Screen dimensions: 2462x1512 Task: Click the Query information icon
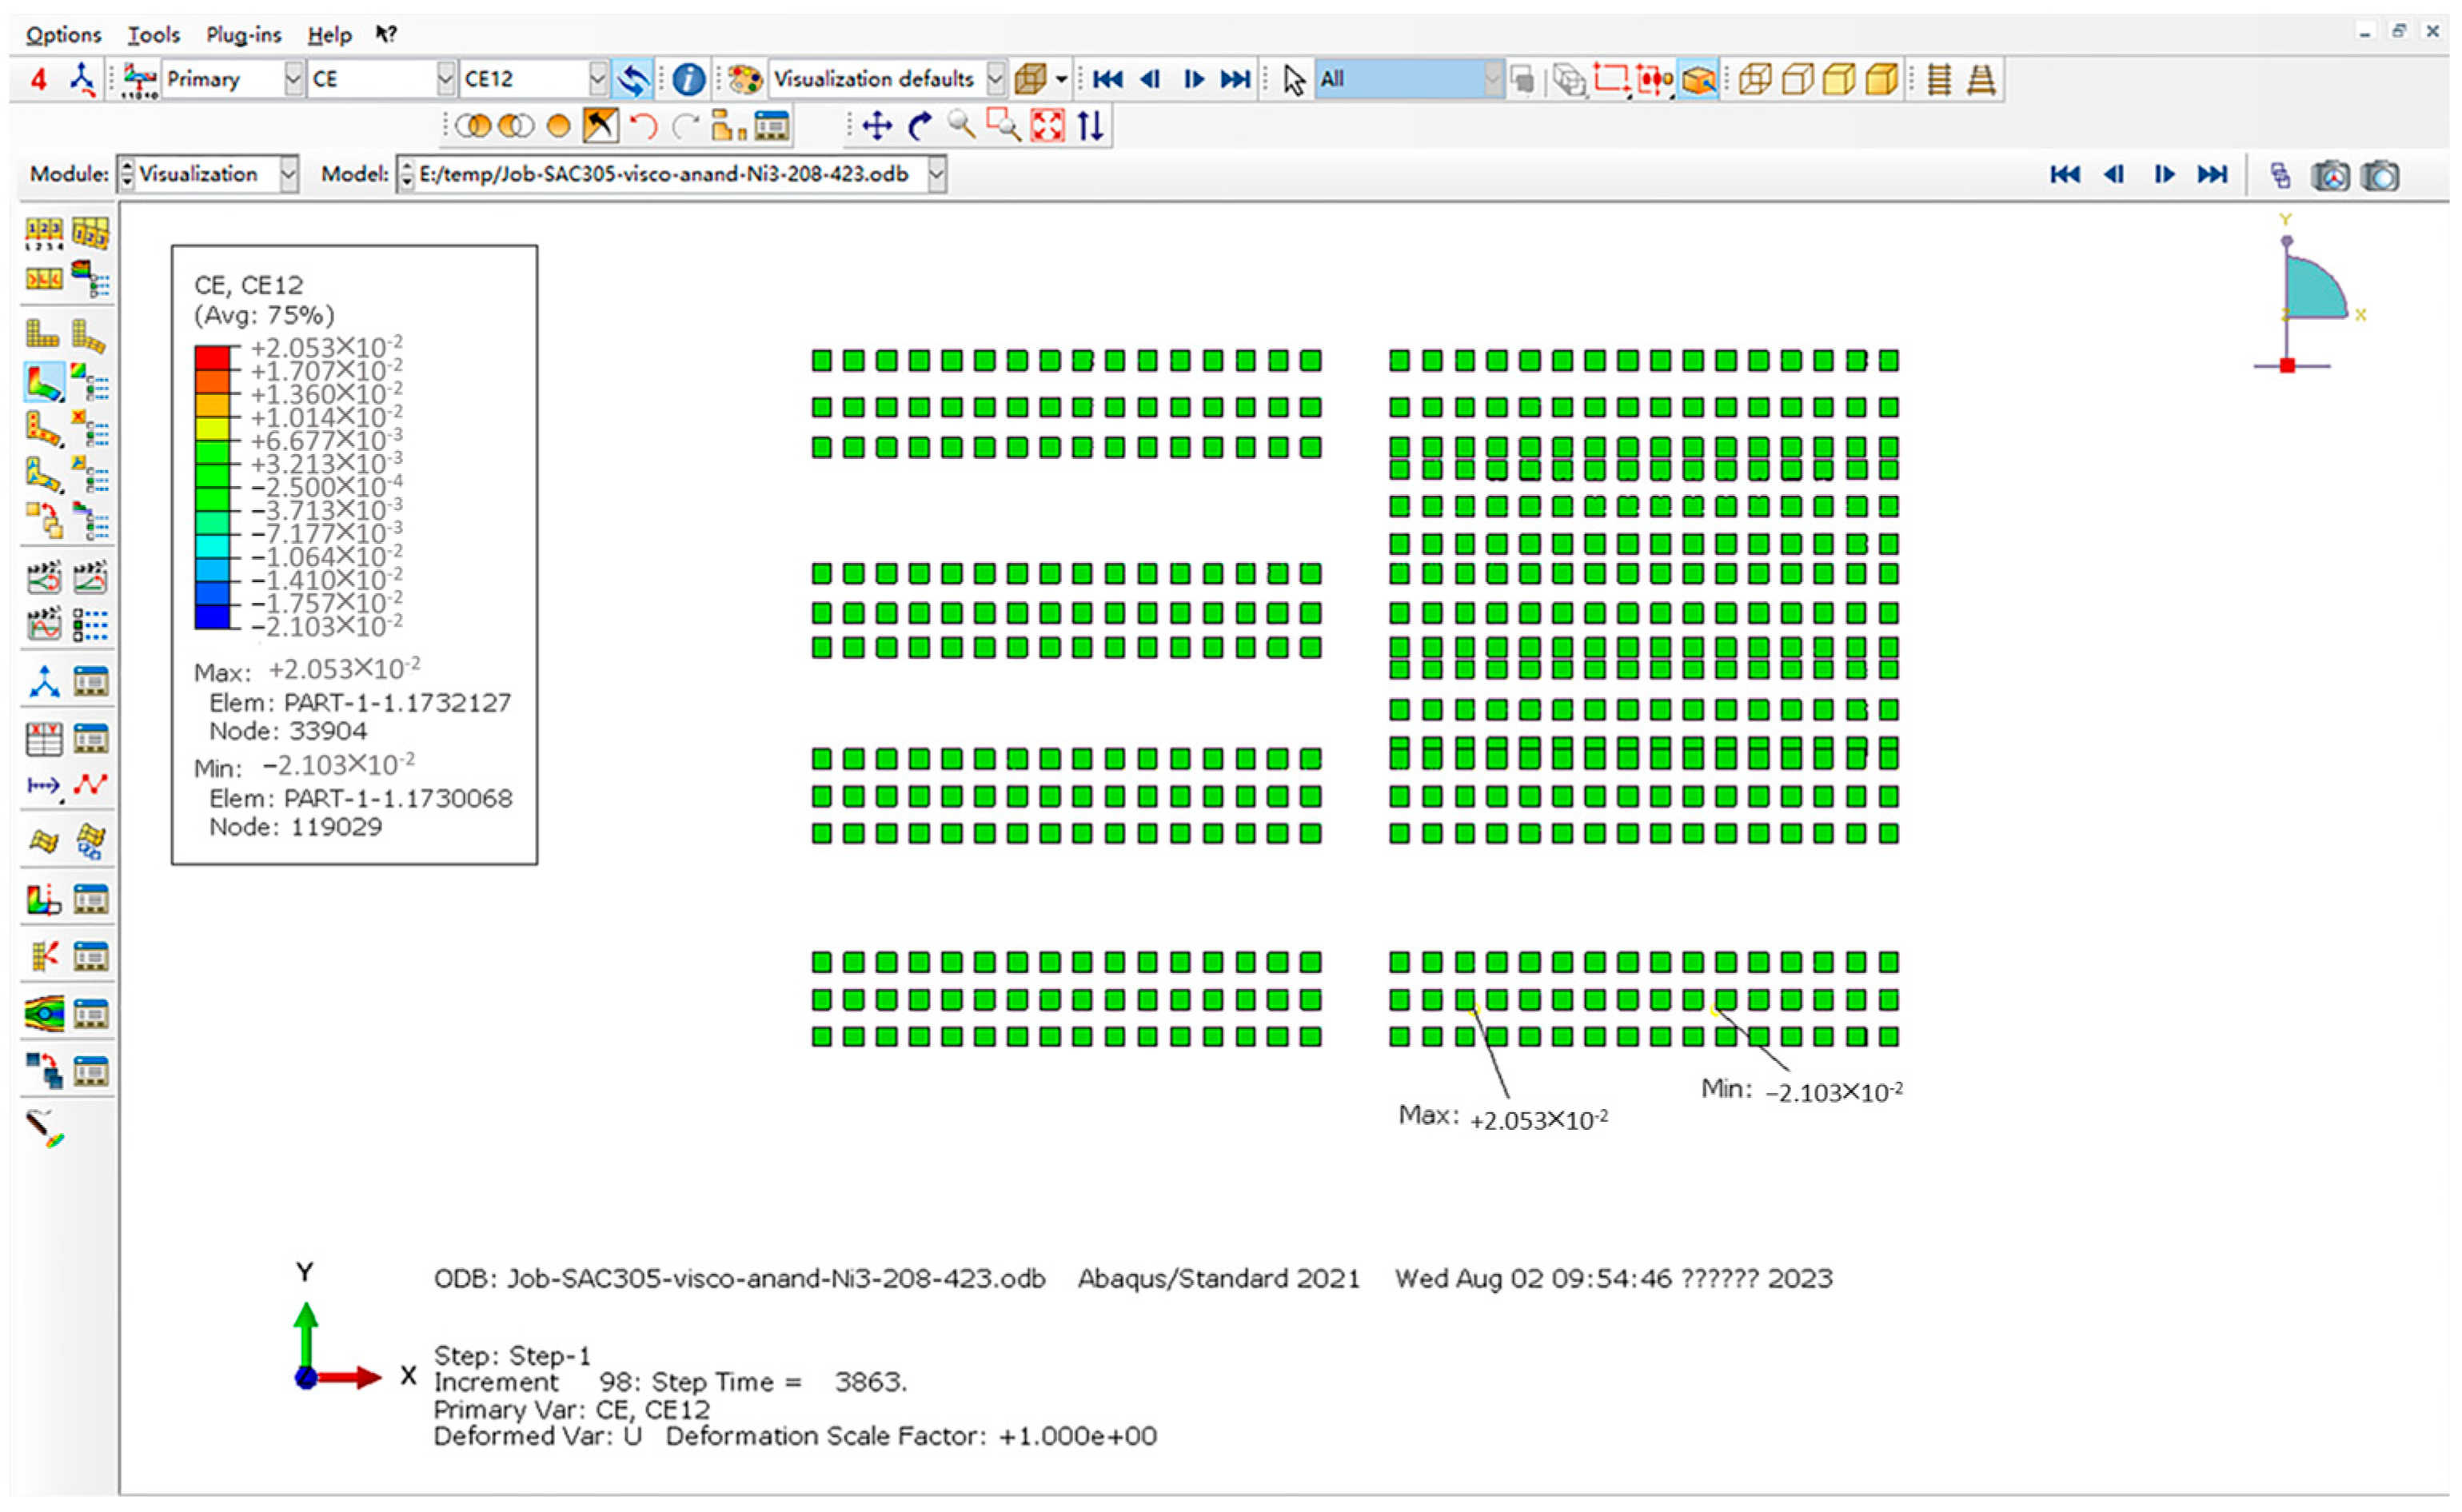pyautogui.click(x=688, y=79)
